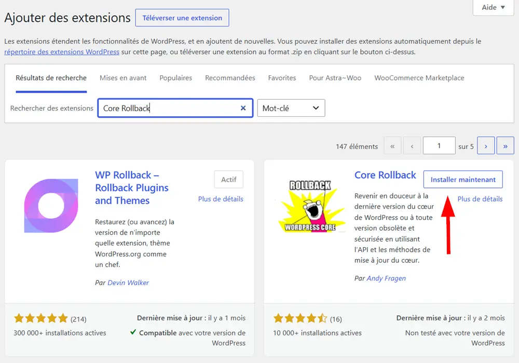519x363 pixels.
Task: Open the WP Rollback plugin title link
Action: coord(132,188)
